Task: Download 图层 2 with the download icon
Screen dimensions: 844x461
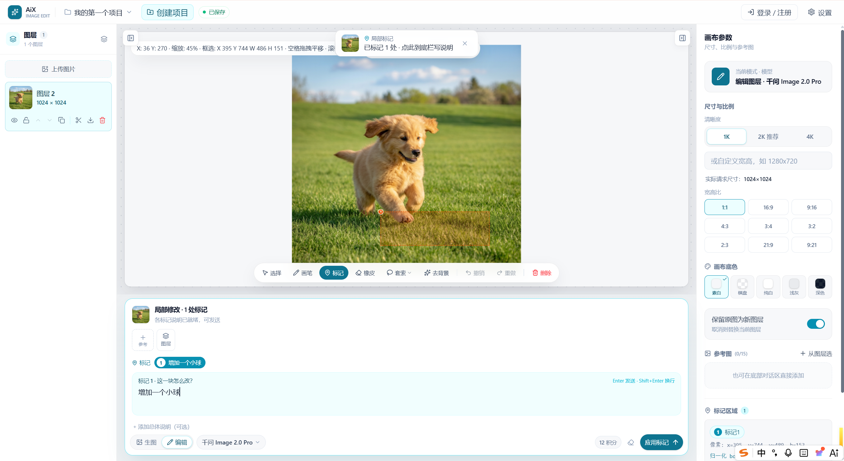Action: point(91,120)
